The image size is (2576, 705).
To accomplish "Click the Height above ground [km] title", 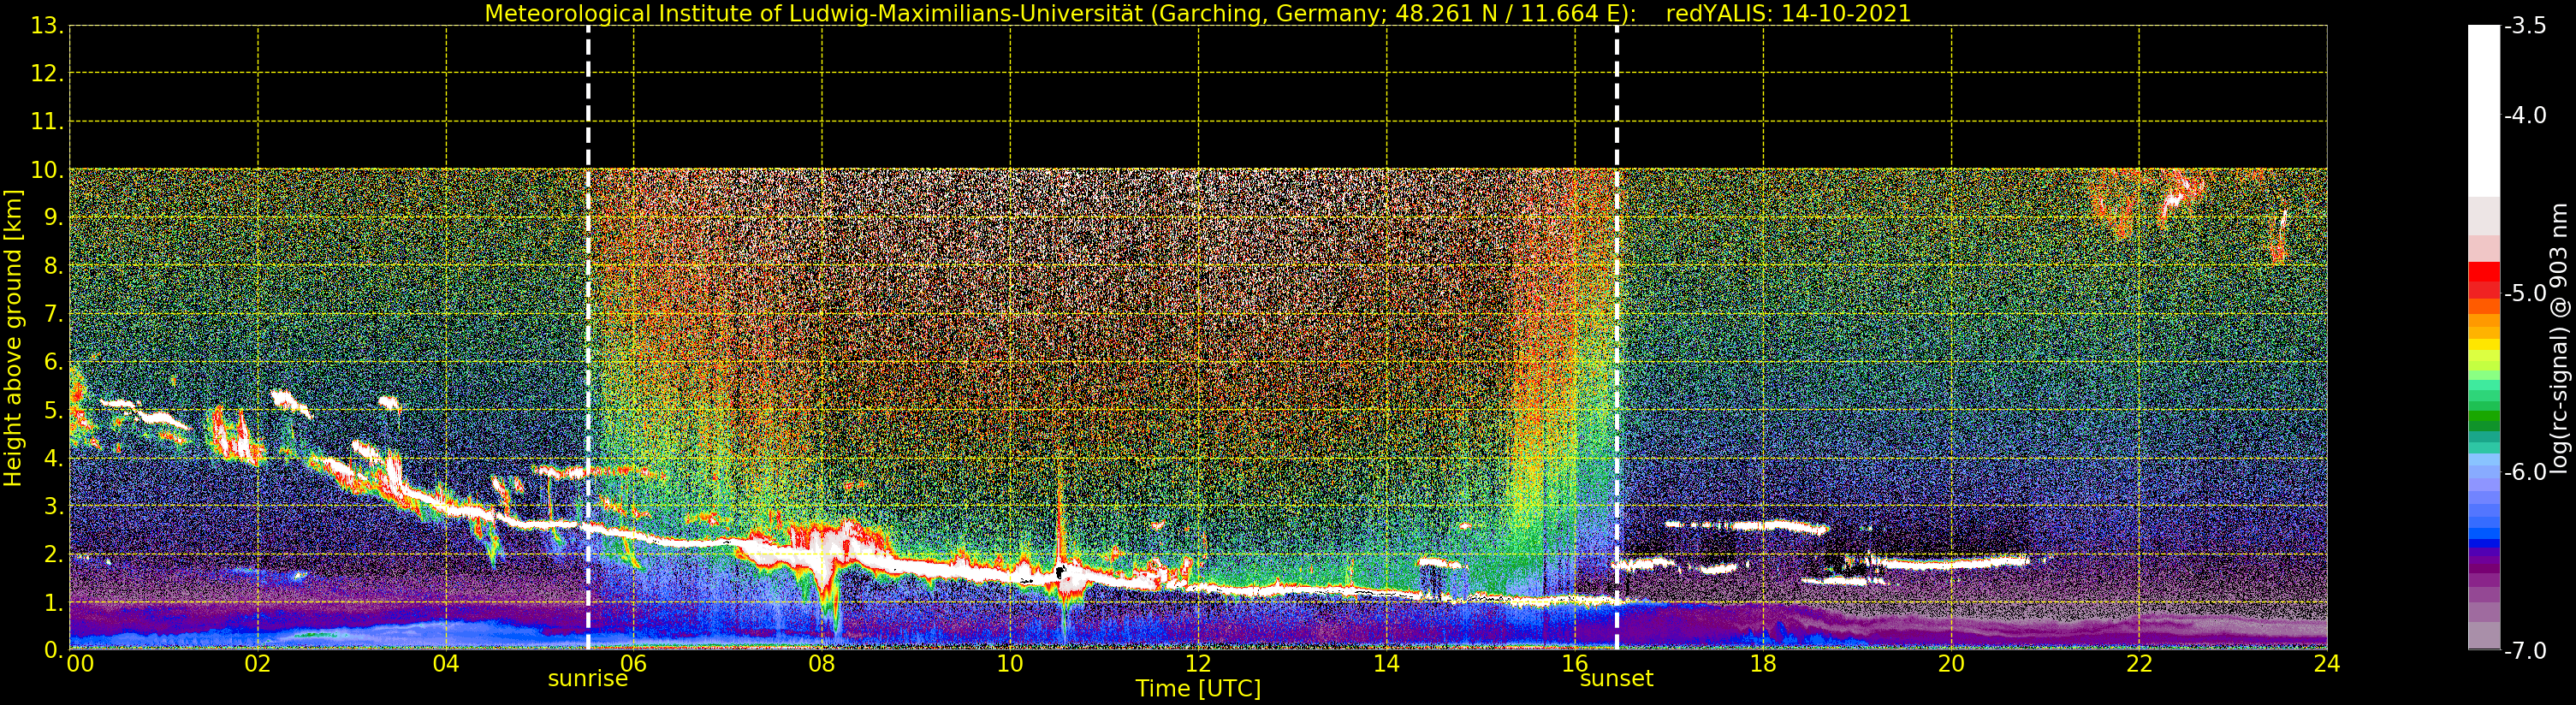I will pos(13,338).
